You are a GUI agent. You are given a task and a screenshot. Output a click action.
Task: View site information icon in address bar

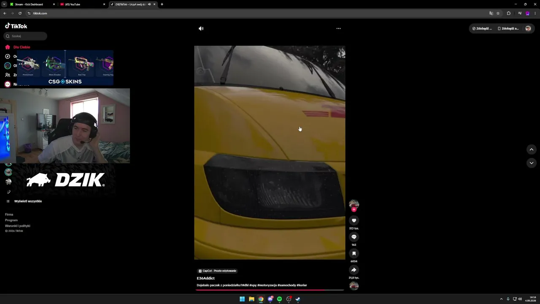coord(29,13)
